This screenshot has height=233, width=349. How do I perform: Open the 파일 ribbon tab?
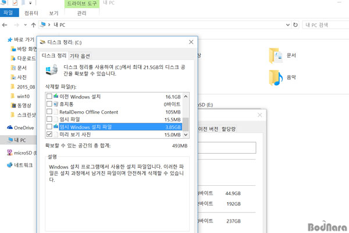9,13
